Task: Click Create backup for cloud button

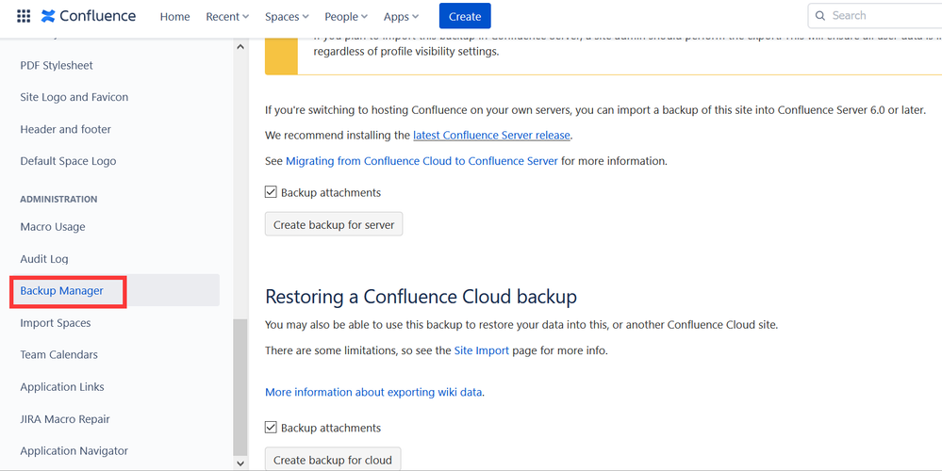Action: point(333,460)
